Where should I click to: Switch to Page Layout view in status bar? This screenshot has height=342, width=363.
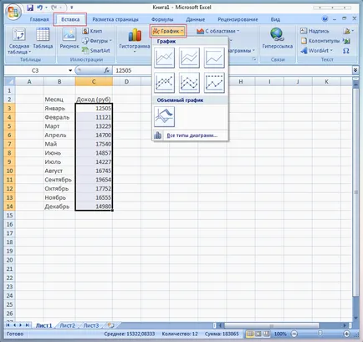click(258, 334)
